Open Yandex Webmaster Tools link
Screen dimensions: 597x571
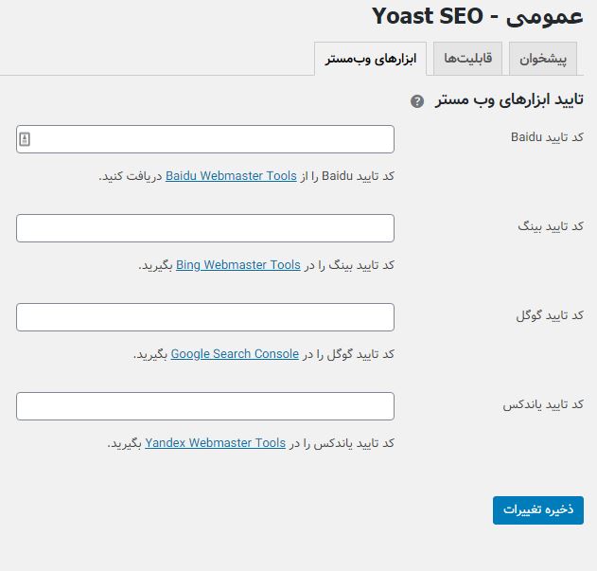pyautogui.click(x=216, y=443)
